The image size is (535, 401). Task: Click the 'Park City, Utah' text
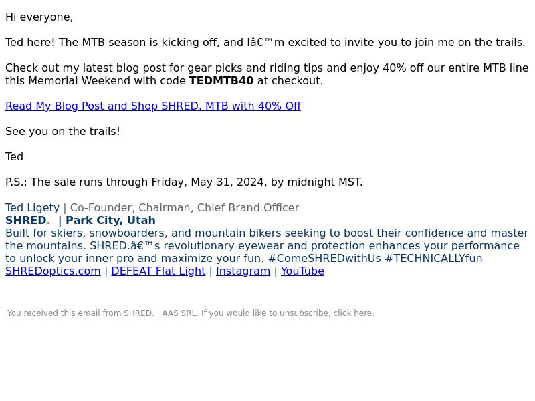click(110, 220)
